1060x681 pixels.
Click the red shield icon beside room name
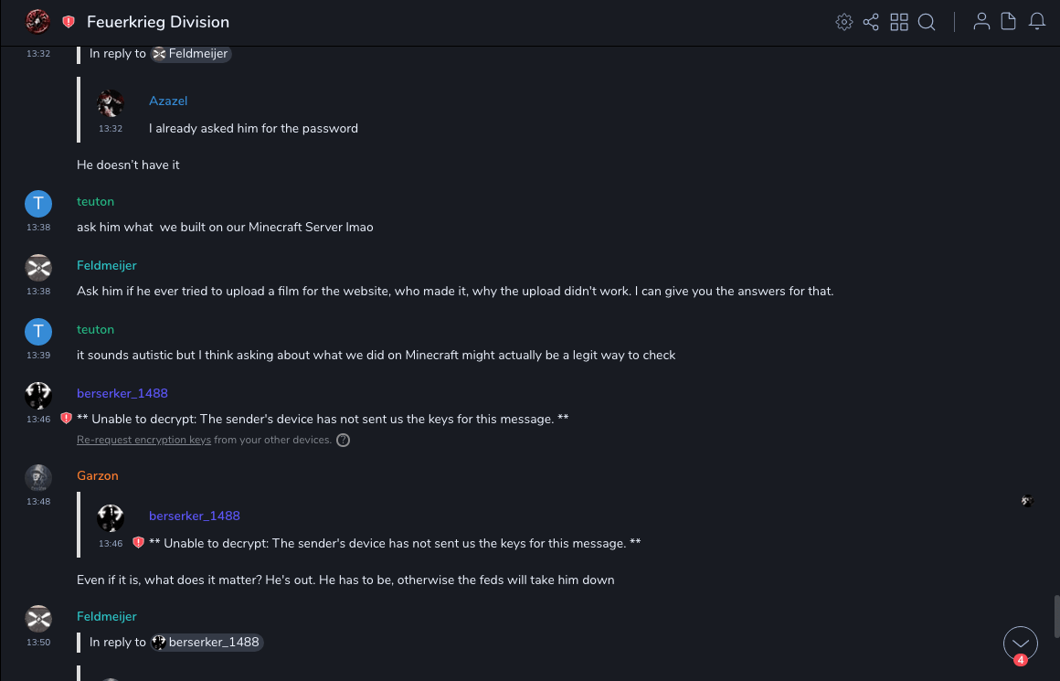[69, 22]
